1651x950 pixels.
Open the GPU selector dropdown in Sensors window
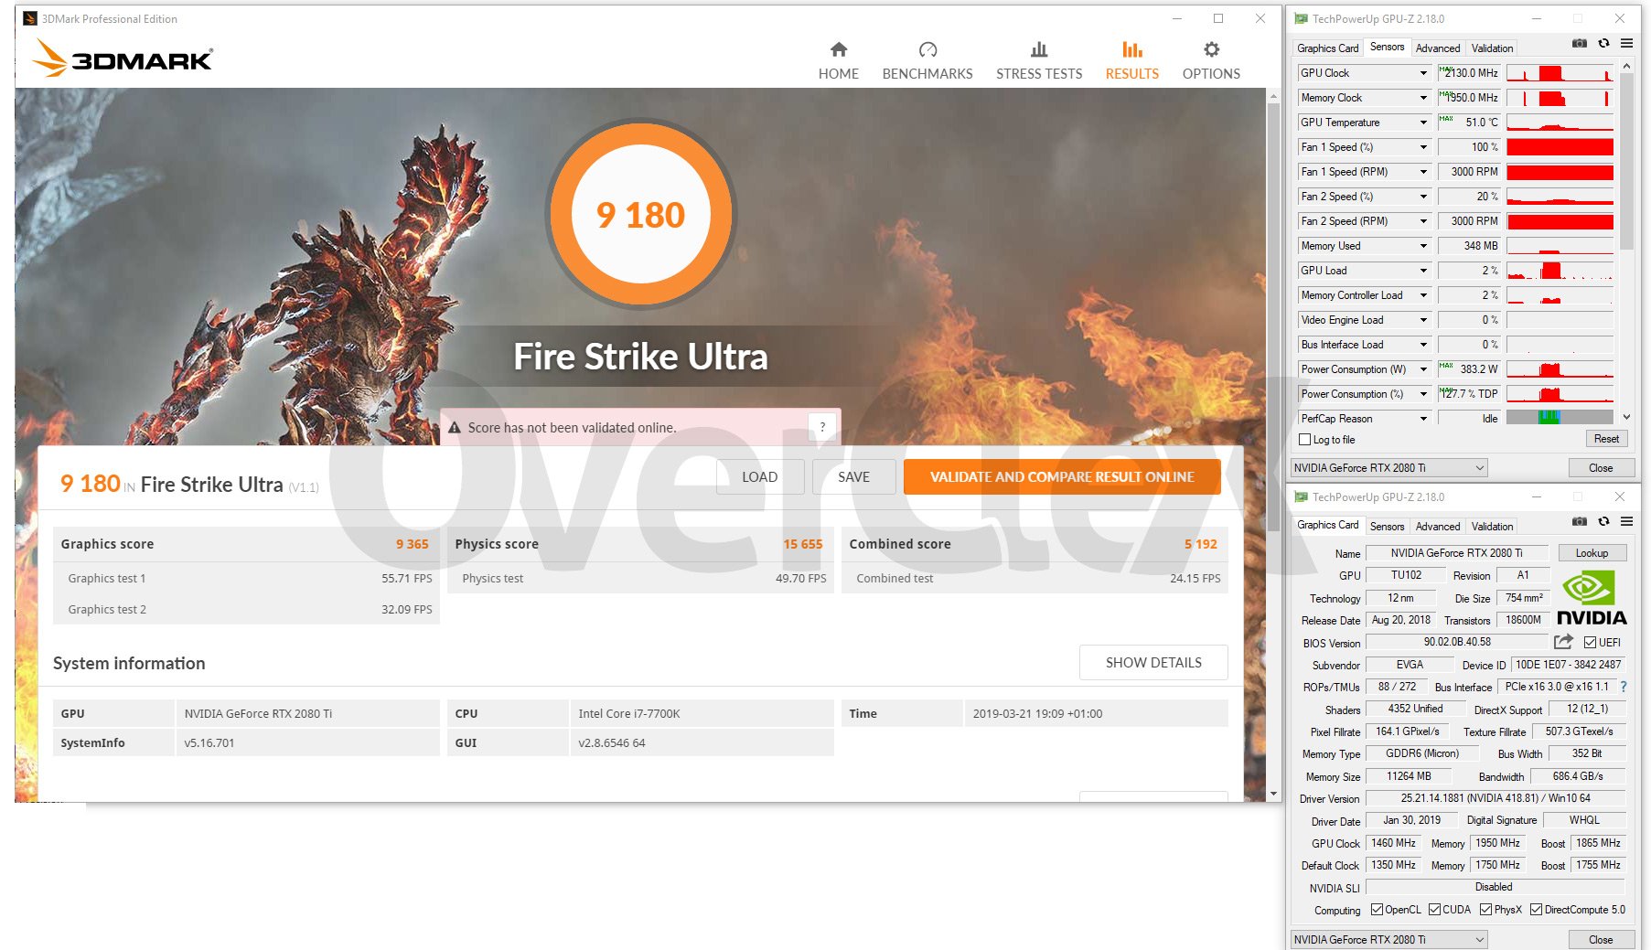click(1388, 467)
